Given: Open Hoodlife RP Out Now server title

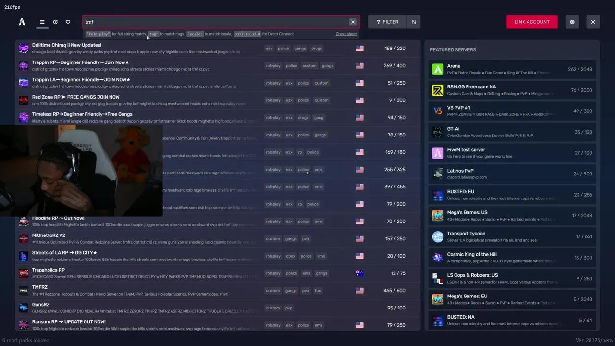Looking at the screenshot, I should 58,218.
